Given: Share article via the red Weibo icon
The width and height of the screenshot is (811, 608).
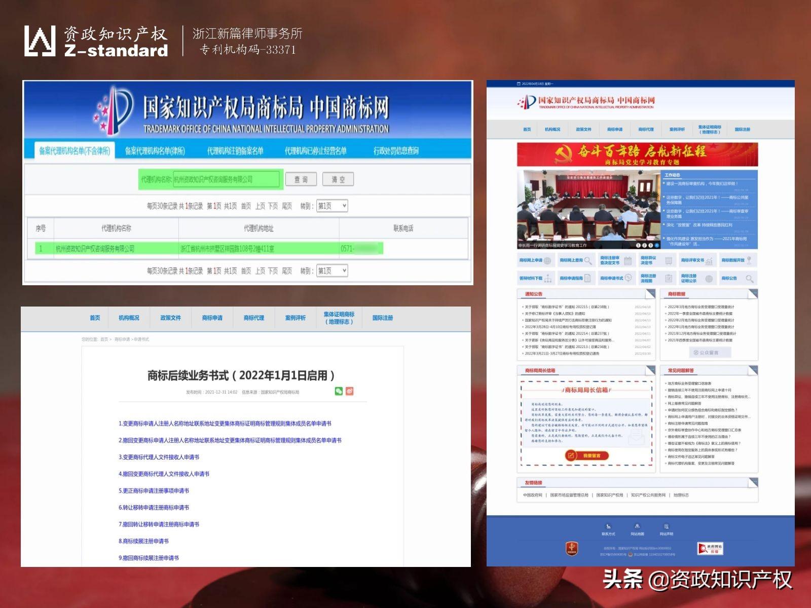Looking at the screenshot, I should pos(349,391).
